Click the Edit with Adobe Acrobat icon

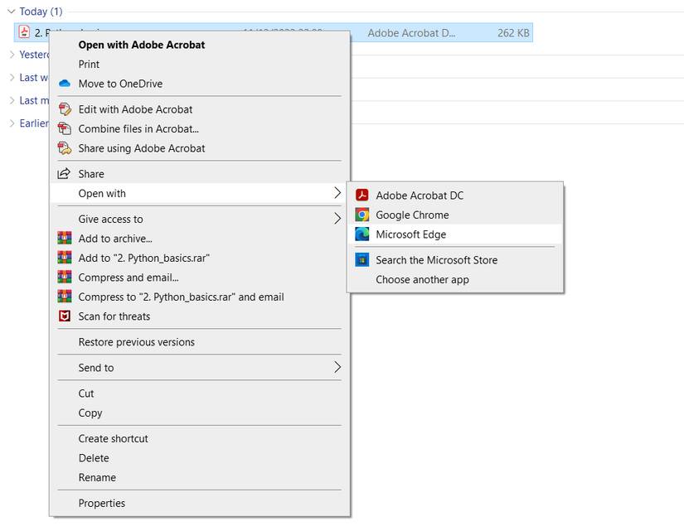click(x=65, y=109)
